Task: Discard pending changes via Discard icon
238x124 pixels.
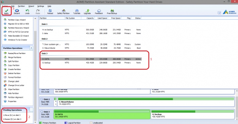Action: [17, 12]
